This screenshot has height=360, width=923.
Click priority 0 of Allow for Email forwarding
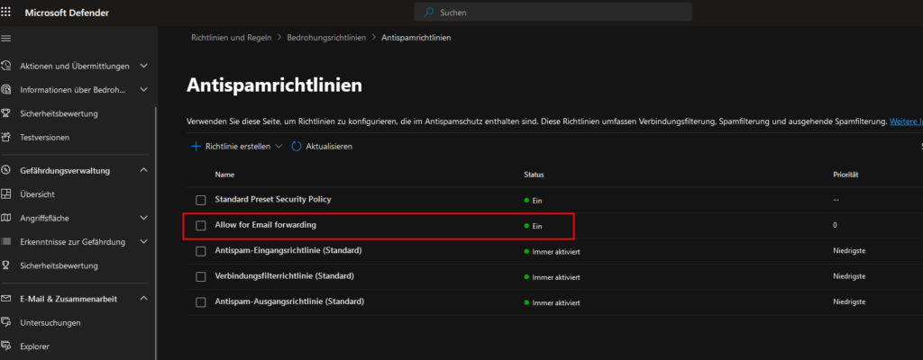835,225
